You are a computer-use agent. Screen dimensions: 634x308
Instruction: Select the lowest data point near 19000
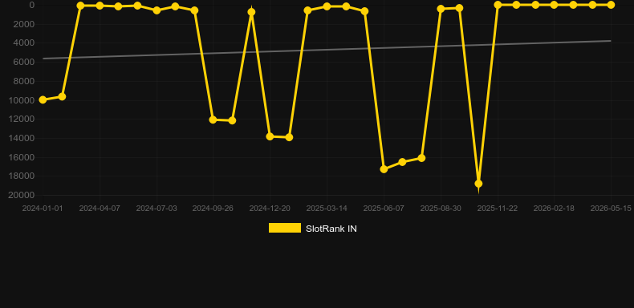coord(478,184)
